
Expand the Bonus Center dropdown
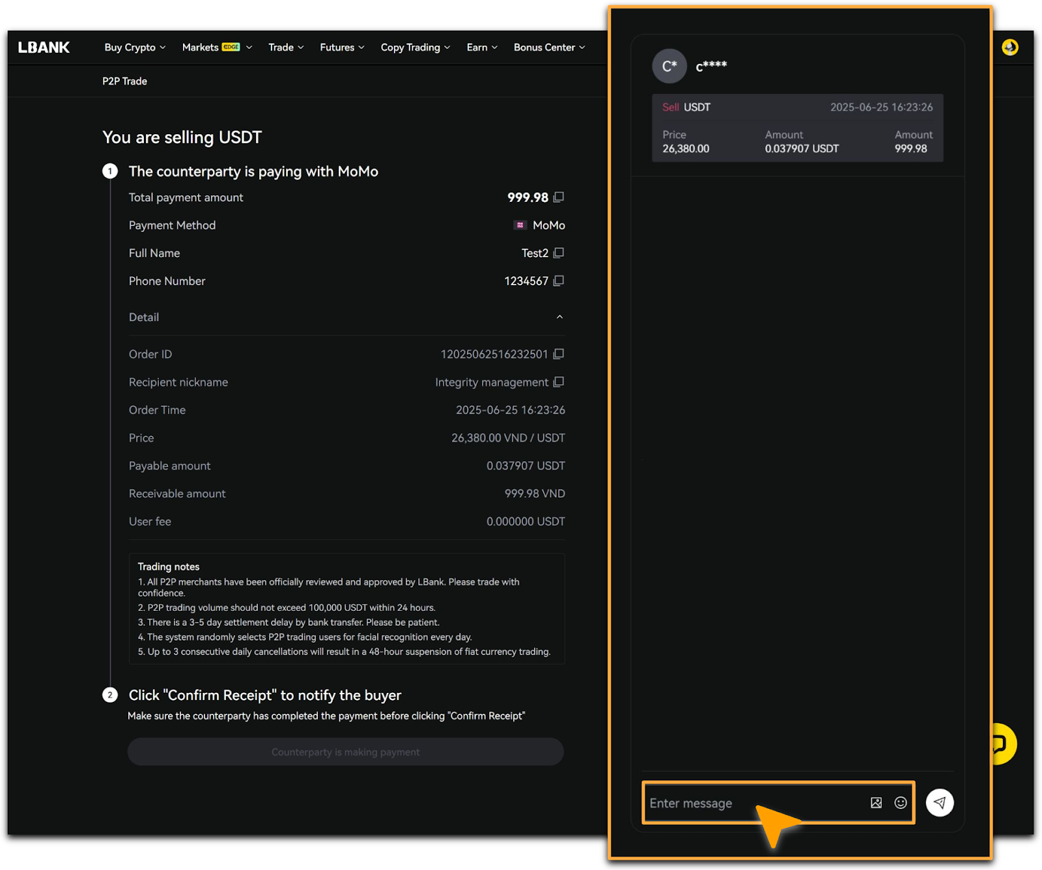[x=549, y=48]
